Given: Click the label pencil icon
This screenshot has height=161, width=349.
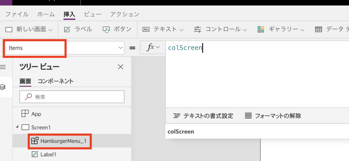Looking at the screenshot, I should point(67,29).
